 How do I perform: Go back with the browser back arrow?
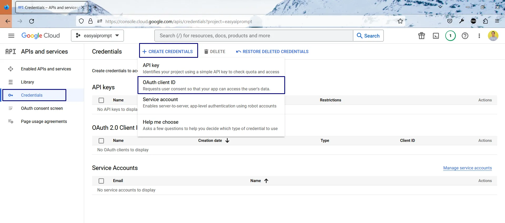[8, 21]
